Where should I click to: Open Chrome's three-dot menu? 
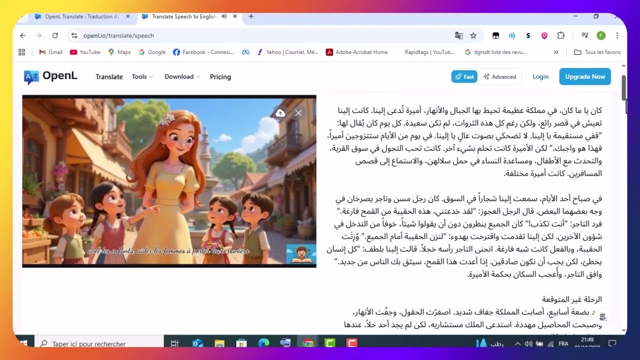[x=617, y=35]
